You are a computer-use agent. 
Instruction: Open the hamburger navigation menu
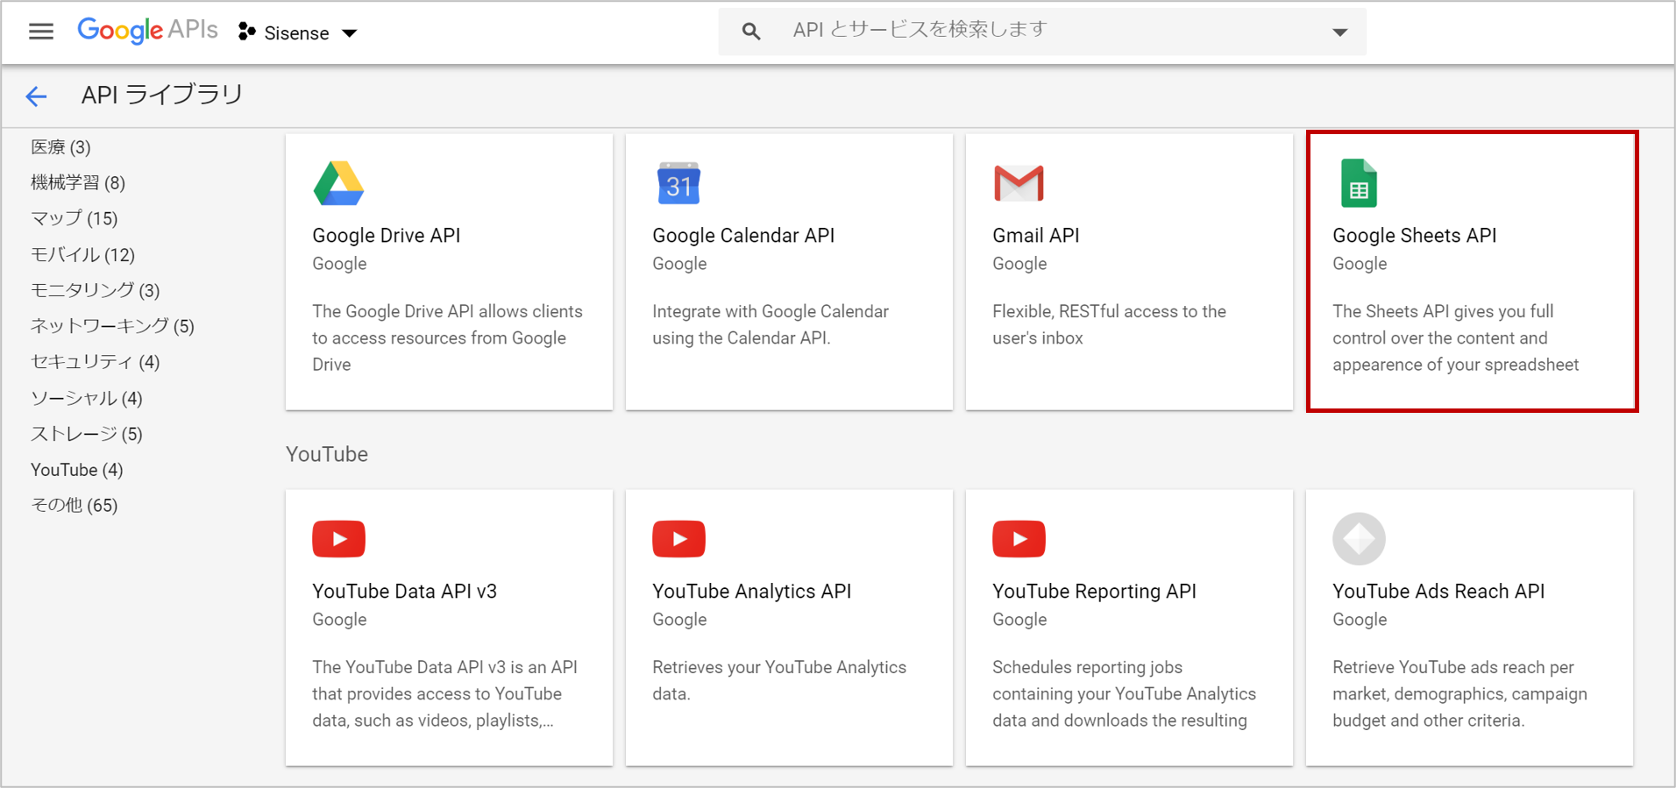(41, 32)
